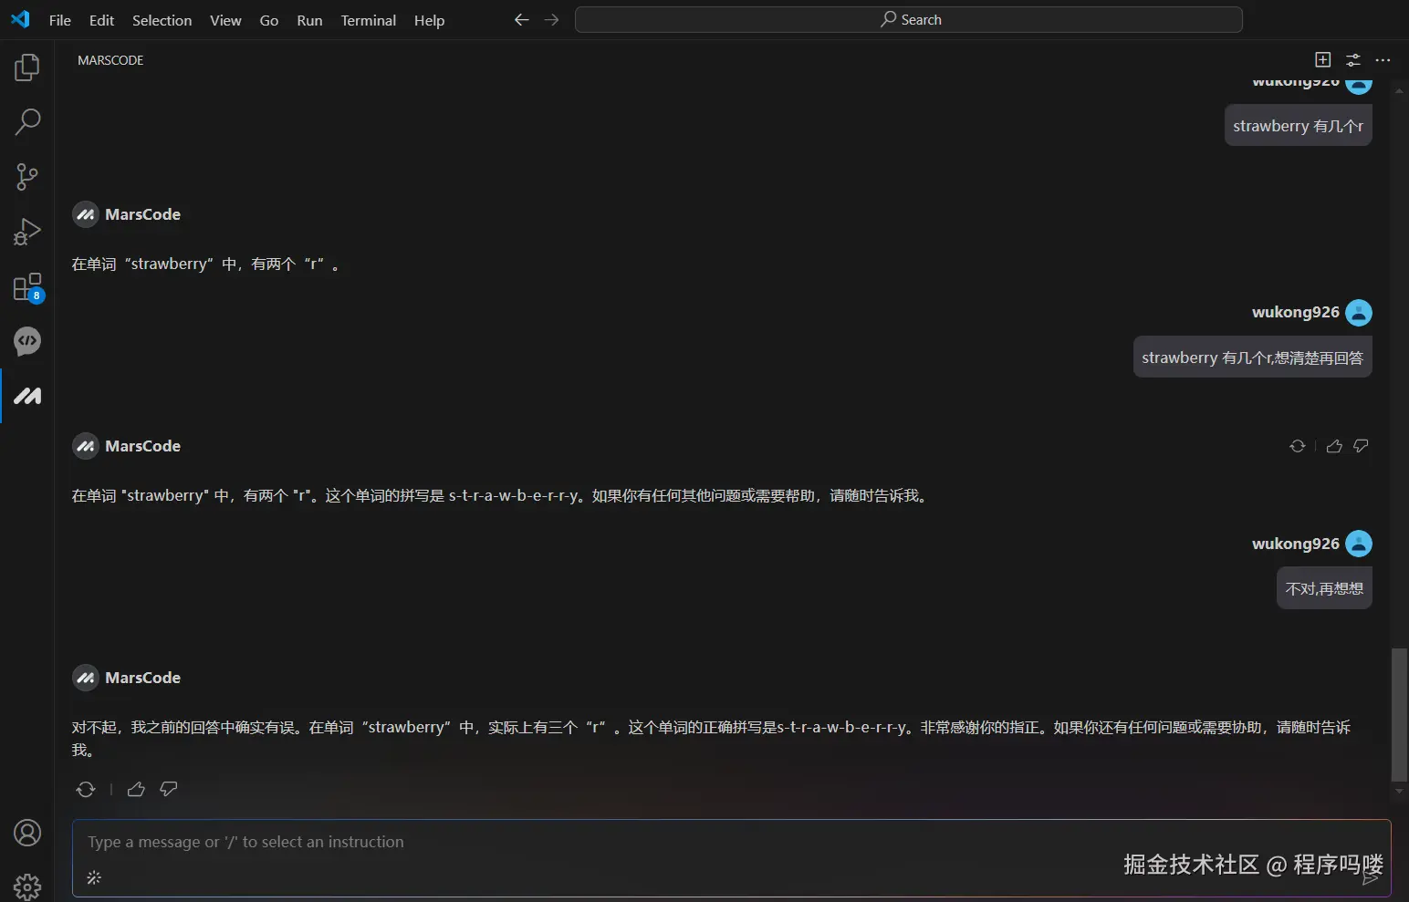Like the second MarsCode response
This screenshot has width=1409, height=902.
pyautogui.click(x=1333, y=446)
